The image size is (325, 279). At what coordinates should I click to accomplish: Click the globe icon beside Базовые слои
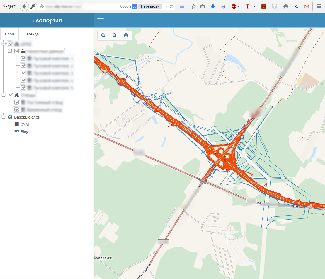pyautogui.click(x=10, y=117)
